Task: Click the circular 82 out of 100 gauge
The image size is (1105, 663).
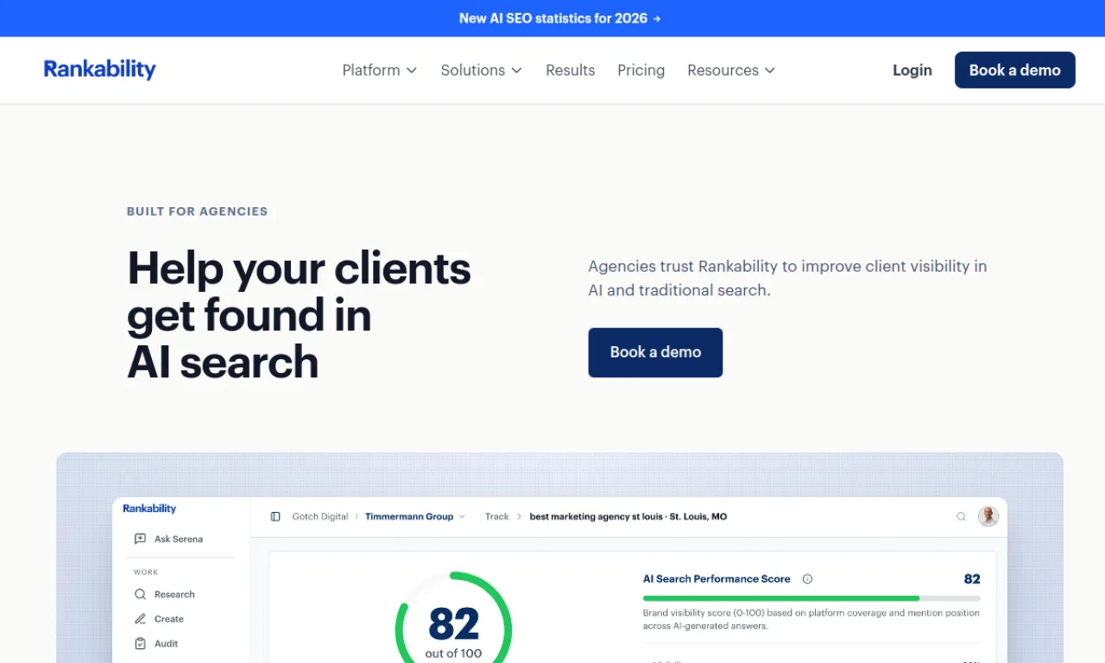Action: [x=453, y=617]
